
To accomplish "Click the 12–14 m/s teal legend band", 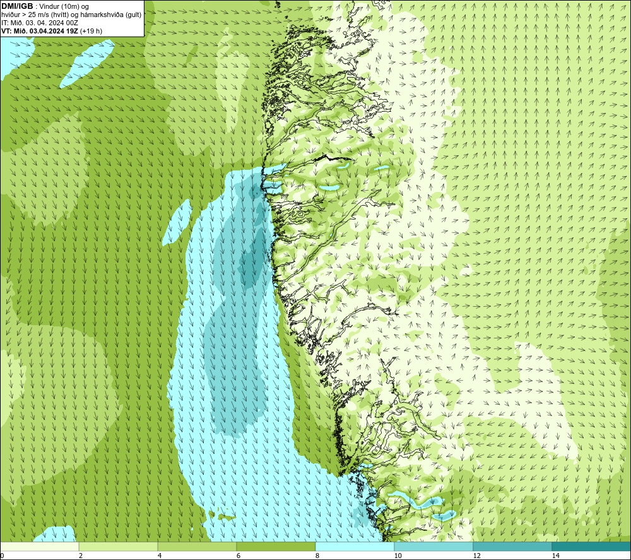I will coord(512,547).
